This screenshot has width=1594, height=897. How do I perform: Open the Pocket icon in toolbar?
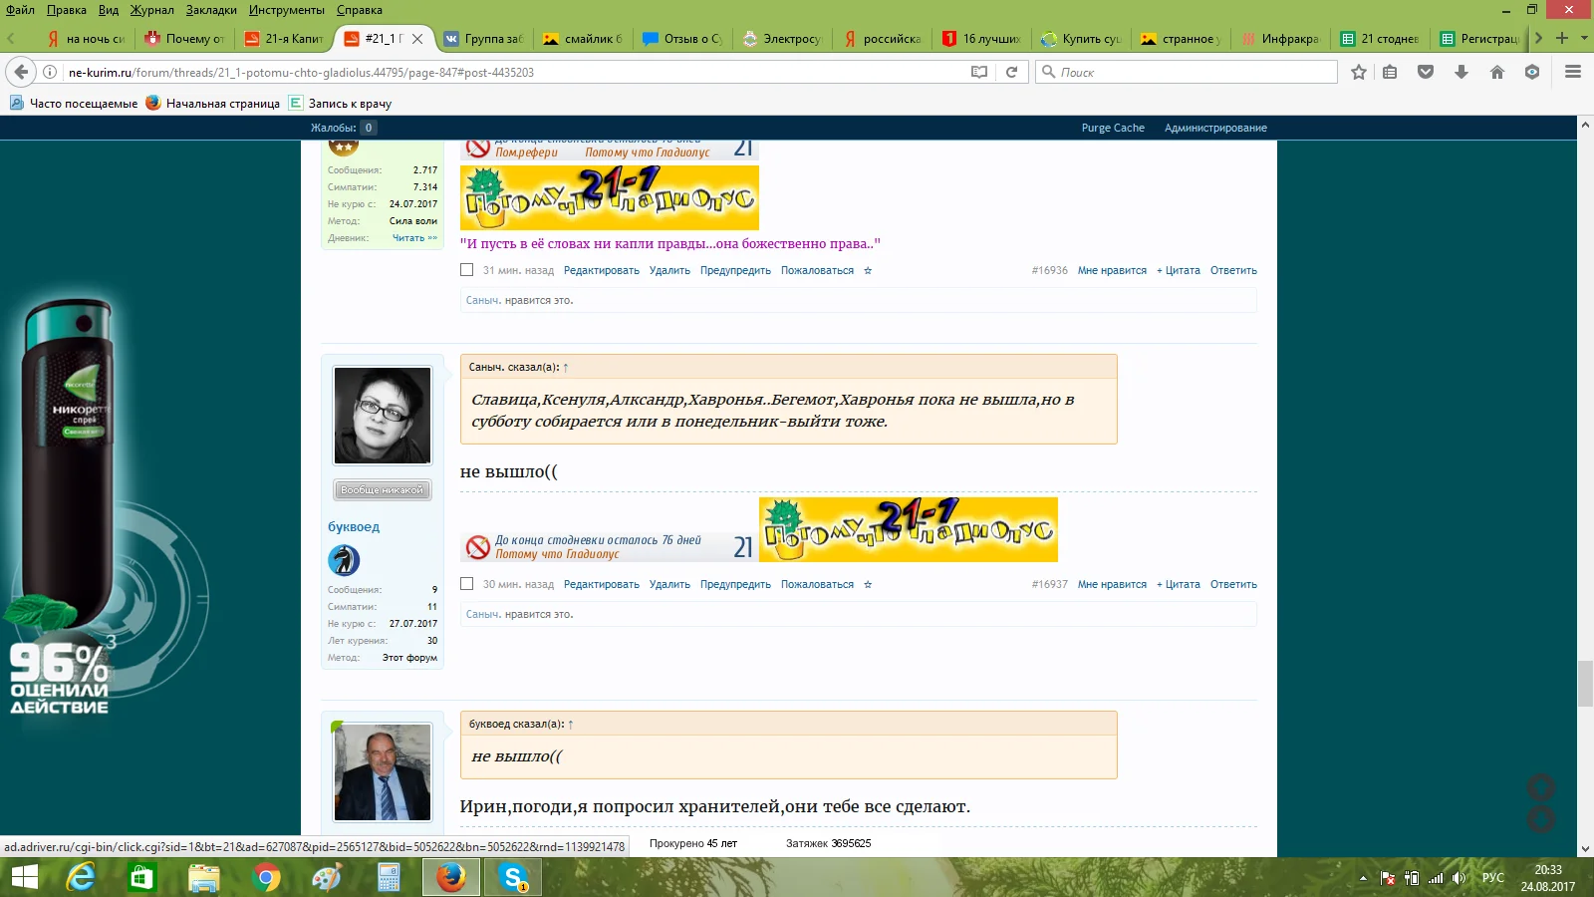pos(1426,72)
